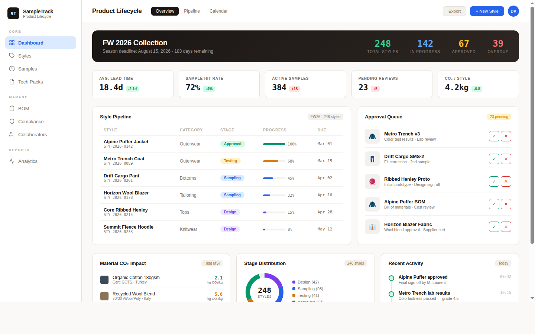This screenshot has height=334, width=535.
Task: Open the BOM page
Action: click(x=40, y=108)
